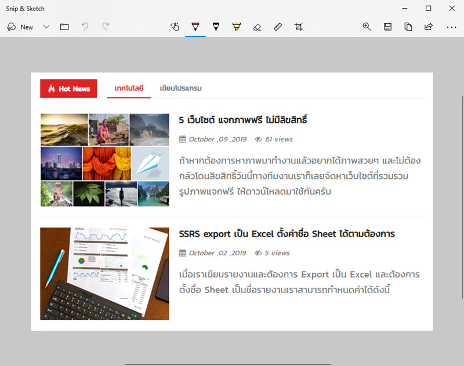Open file with the folder icon

tap(64, 27)
